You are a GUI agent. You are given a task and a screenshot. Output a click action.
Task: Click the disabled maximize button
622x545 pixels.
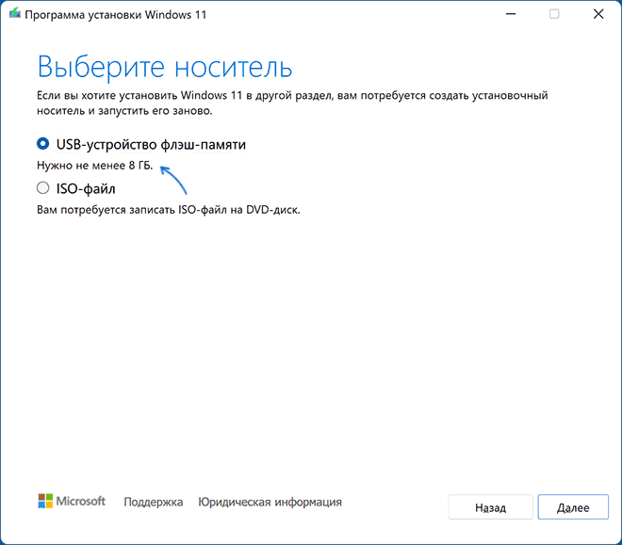[554, 14]
